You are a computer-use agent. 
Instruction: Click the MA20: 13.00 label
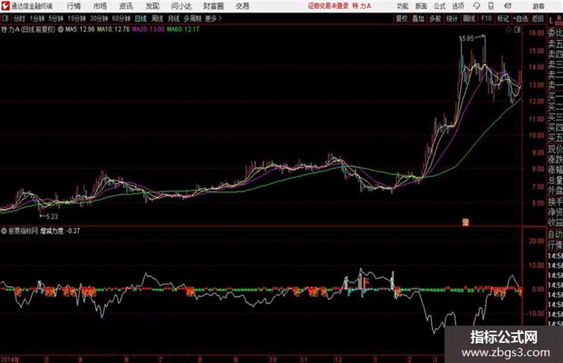[x=148, y=29]
